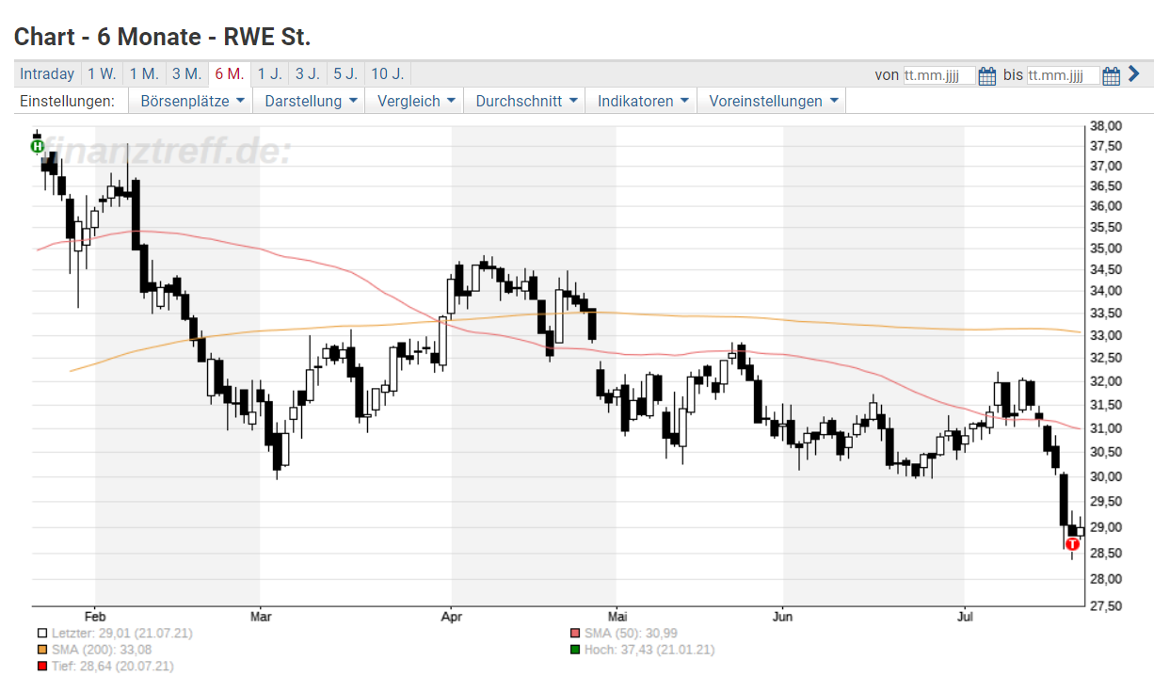1154x676 pixels.
Task: Click the red T low marker on the chart
Action: [1072, 543]
